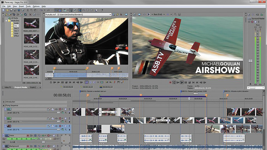Viewport: 267px width, 150px height.
Task: Select the Voice media bin folder
Action: coord(16,33)
